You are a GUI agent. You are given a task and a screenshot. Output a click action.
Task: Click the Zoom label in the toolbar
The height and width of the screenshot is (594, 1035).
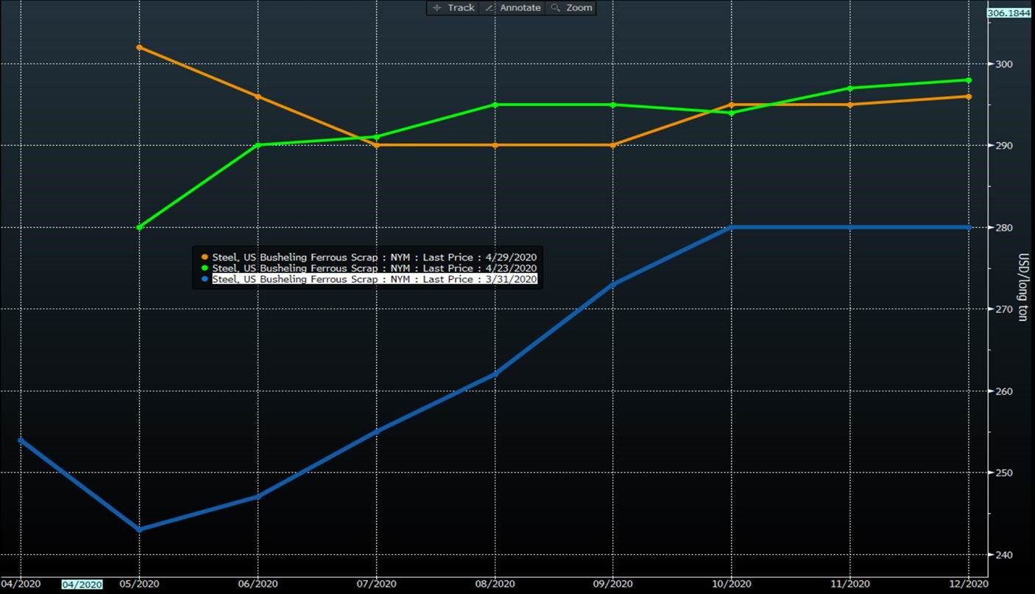tap(579, 7)
